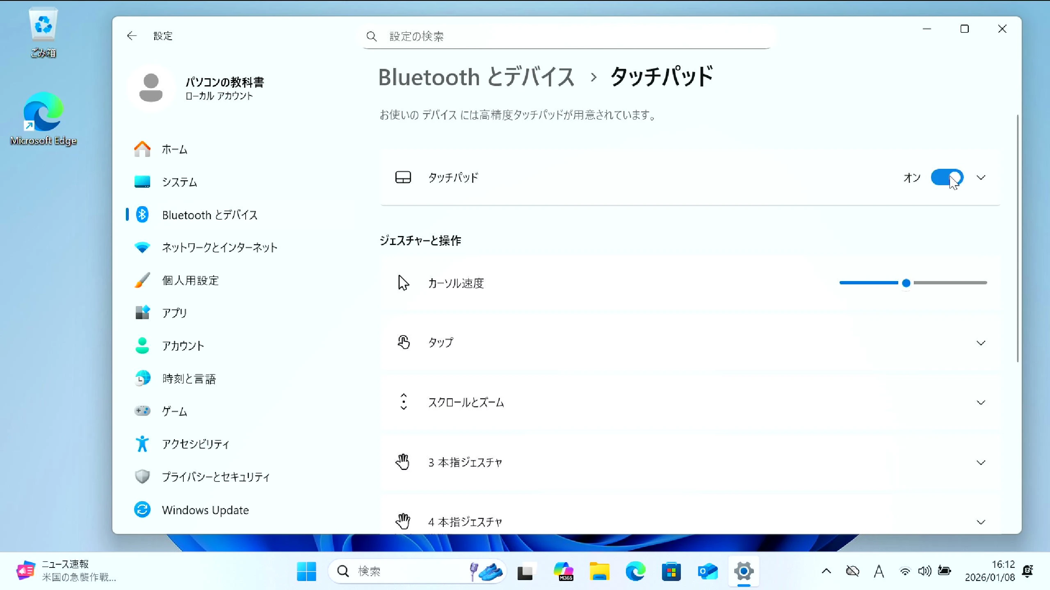
Task: Expand the 3 本指ジェスチャ section
Action: click(981, 463)
